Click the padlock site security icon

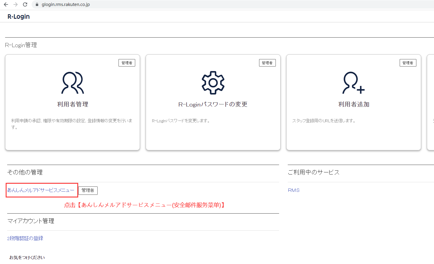[x=37, y=4]
